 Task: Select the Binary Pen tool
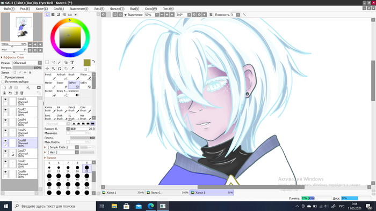pos(62,93)
